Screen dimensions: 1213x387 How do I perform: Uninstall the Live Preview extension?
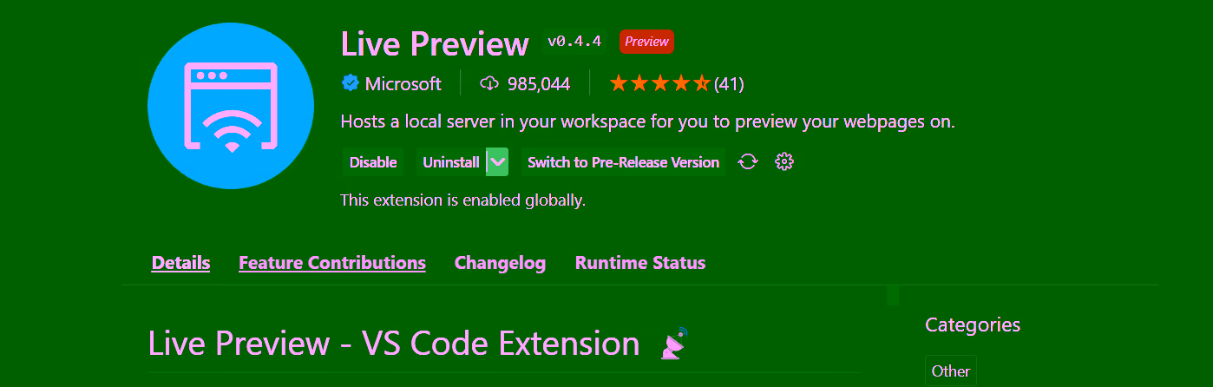pyautogui.click(x=451, y=162)
